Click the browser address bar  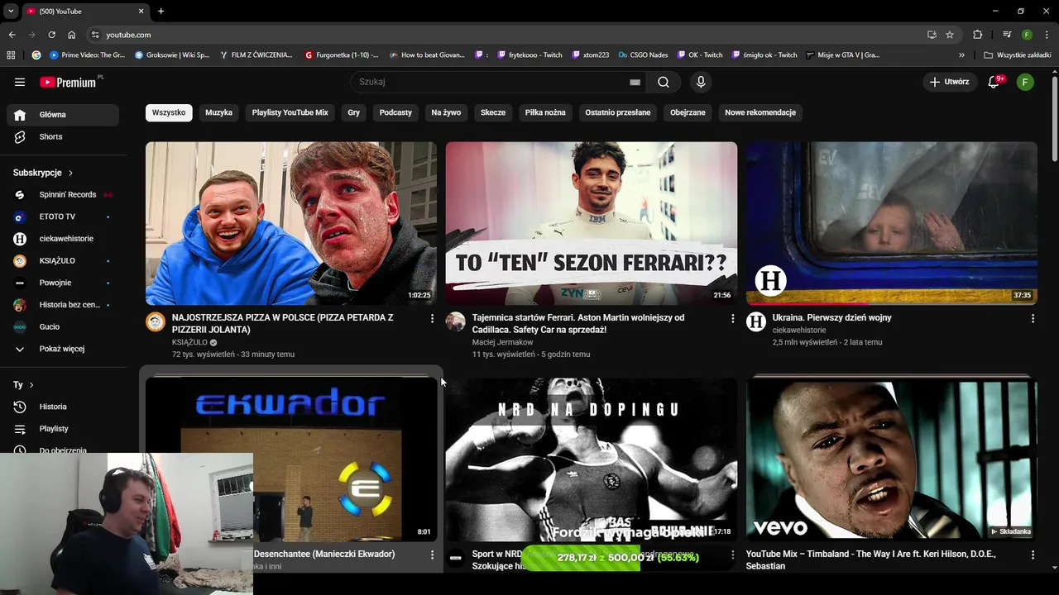(505, 35)
